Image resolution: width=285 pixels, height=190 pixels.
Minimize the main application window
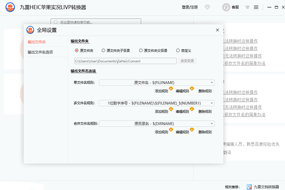[x=269, y=7]
